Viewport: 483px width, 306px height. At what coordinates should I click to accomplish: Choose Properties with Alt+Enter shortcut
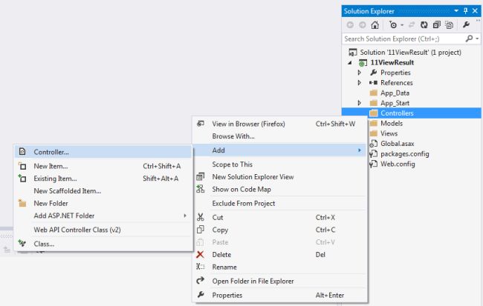pos(279,295)
